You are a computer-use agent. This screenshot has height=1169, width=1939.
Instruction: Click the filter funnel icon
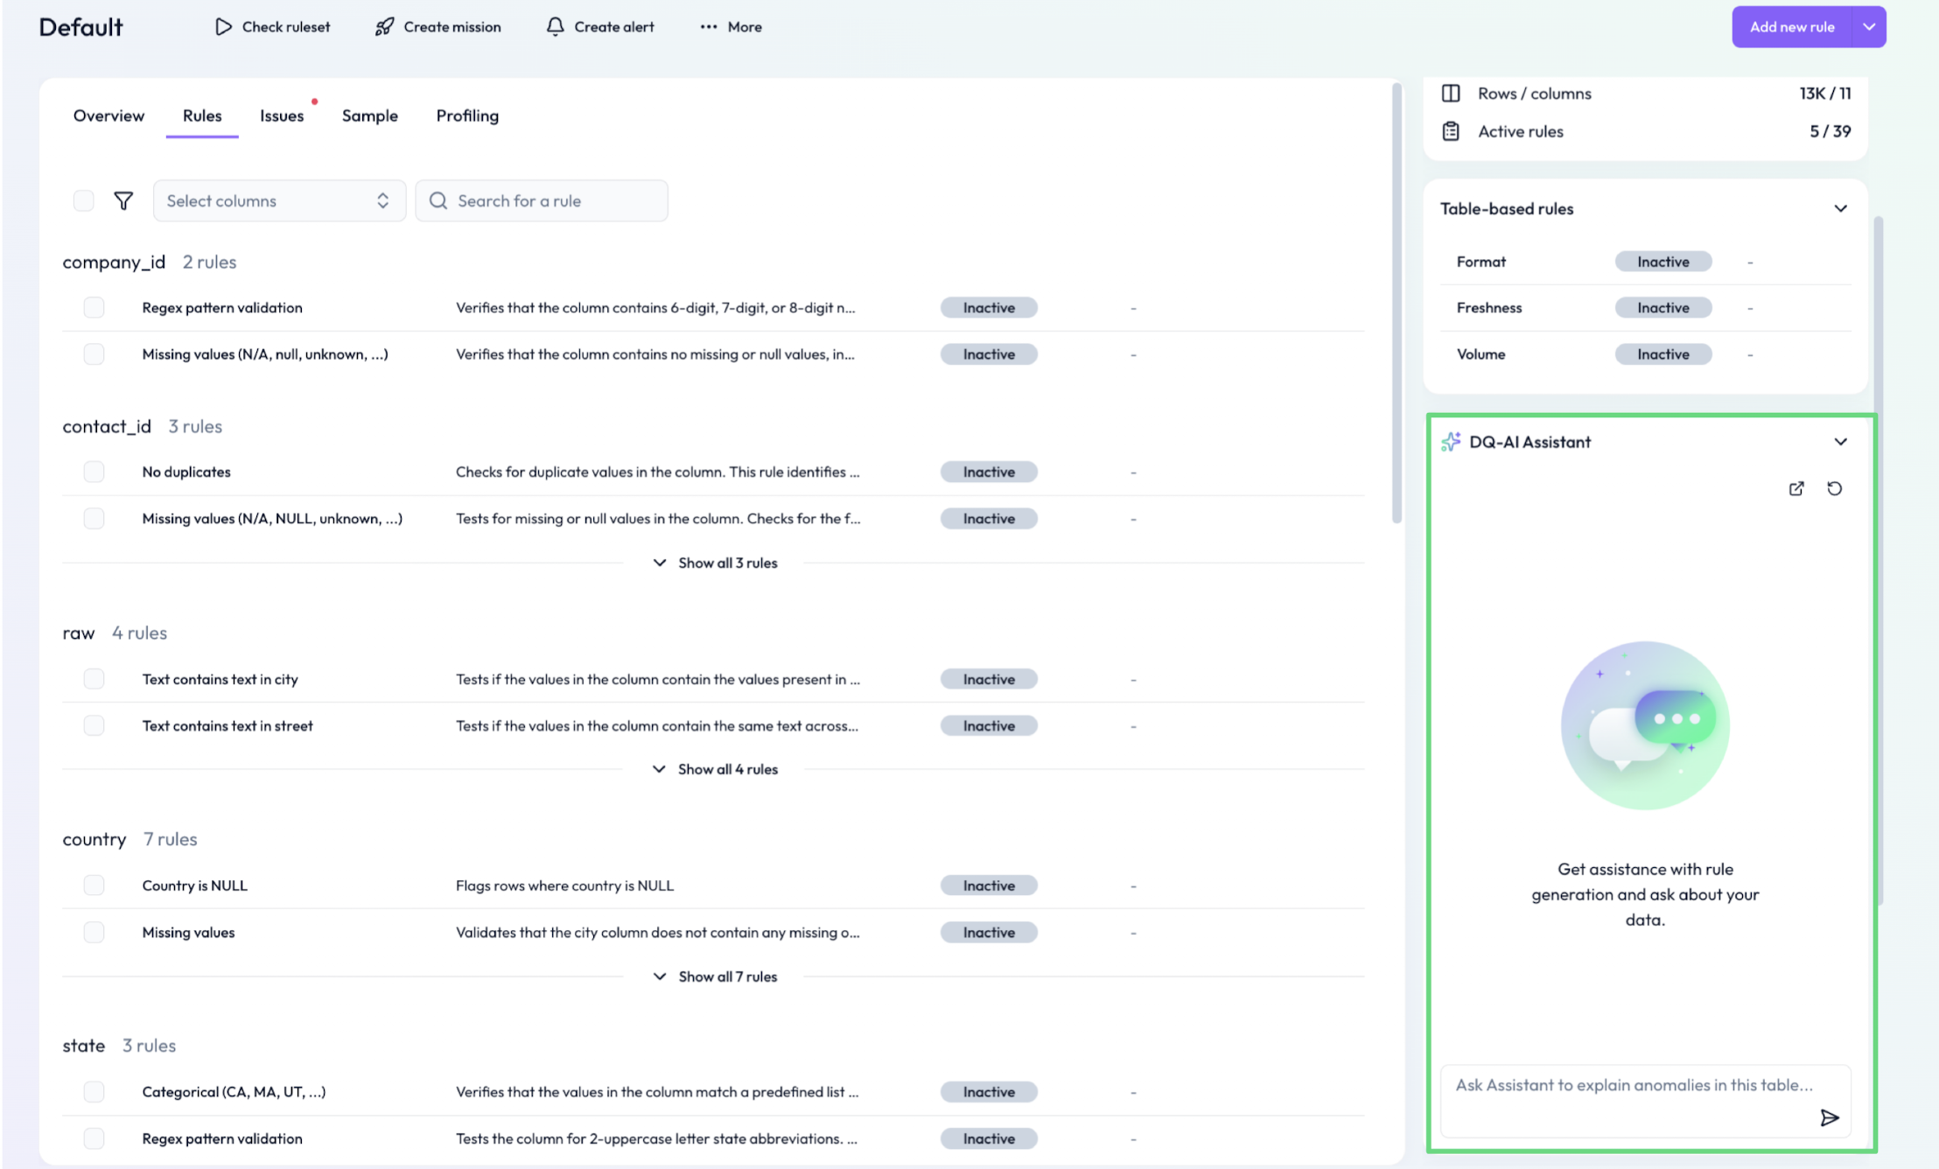pyautogui.click(x=123, y=201)
